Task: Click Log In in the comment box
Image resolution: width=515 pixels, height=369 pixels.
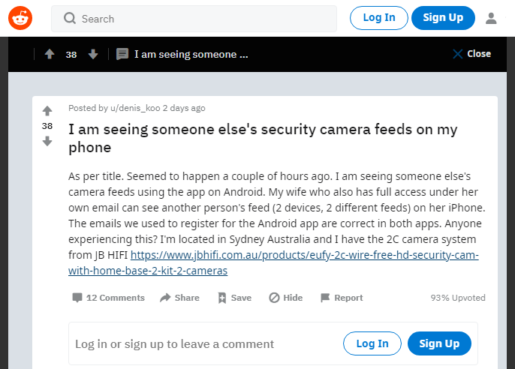Action: (372, 343)
